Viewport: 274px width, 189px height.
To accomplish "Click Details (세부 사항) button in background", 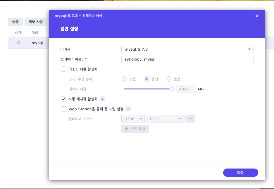I will coord(36,22).
